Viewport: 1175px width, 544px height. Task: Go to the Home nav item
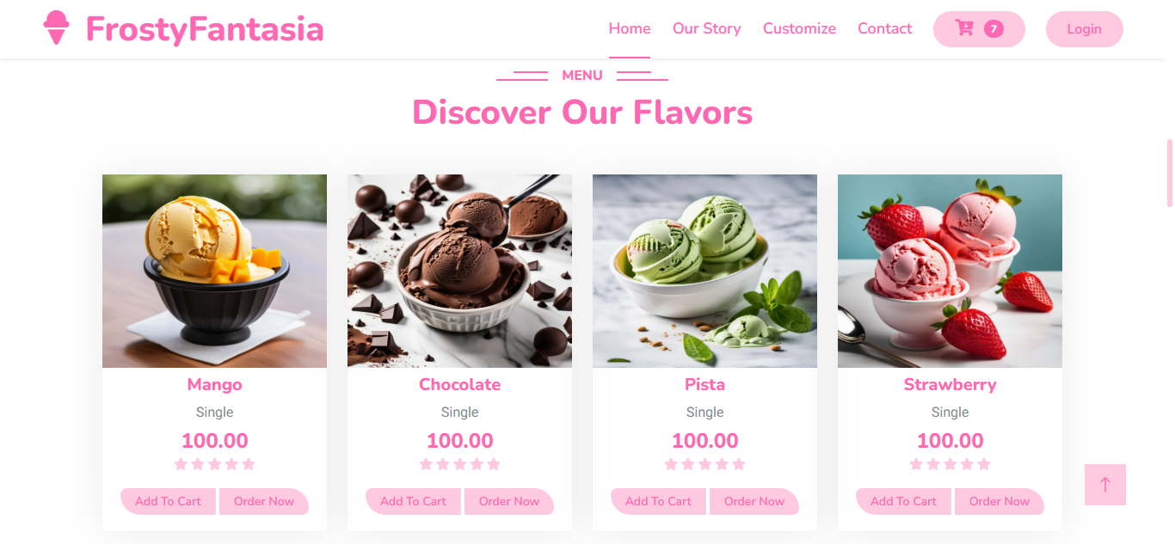tap(630, 28)
